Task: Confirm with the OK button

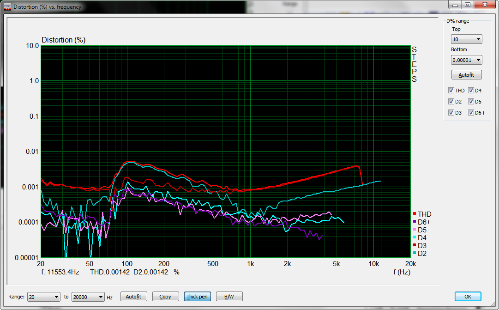Action: [x=468, y=297]
